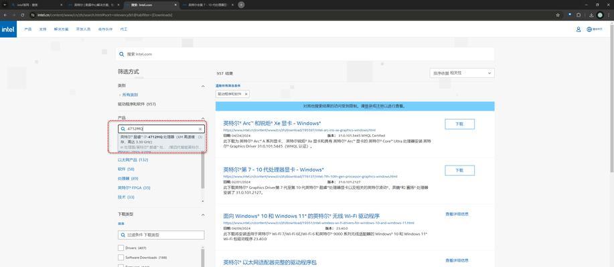This screenshot has width=614, height=267.
Task: Open 英特尔 Arc 和锐炬 Xe 显卡 - Windows result
Action: pos(272,123)
